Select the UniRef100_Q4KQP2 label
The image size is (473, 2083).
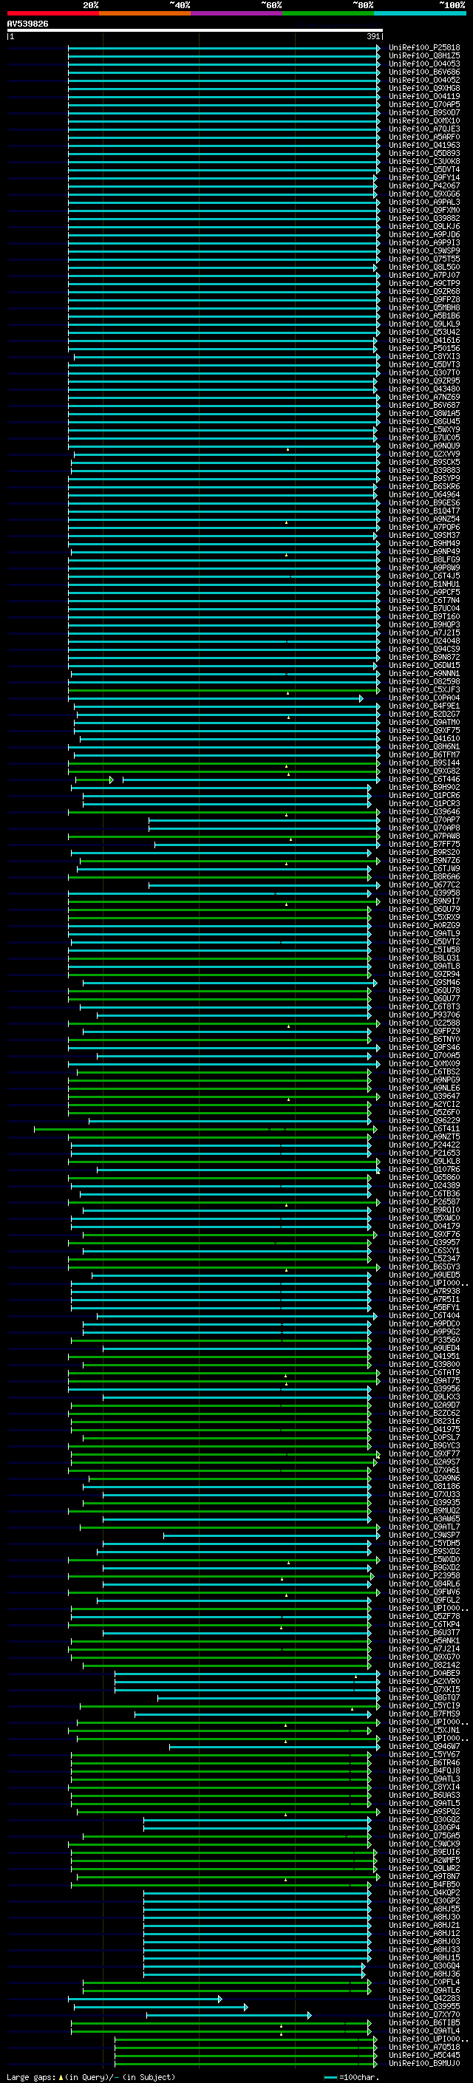pyautogui.click(x=424, y=1893)
